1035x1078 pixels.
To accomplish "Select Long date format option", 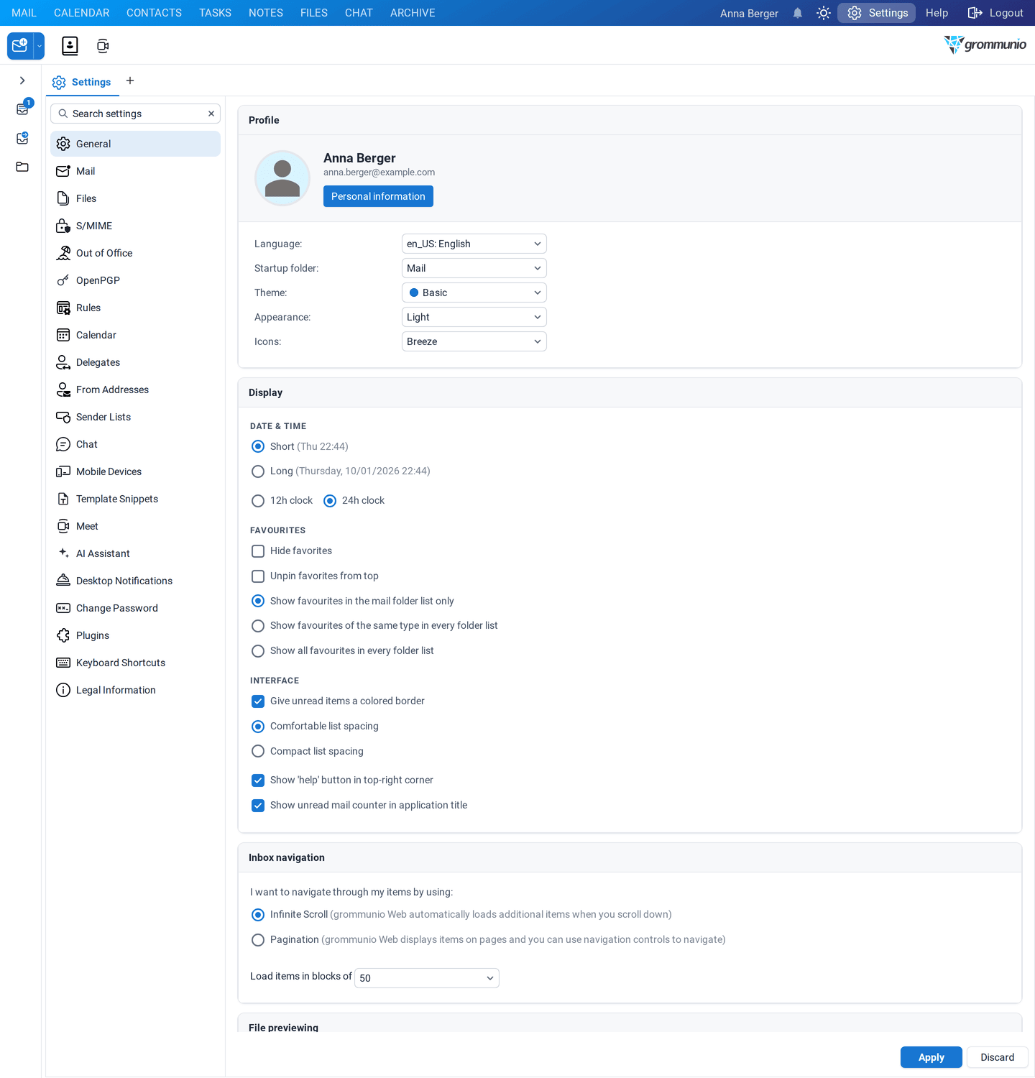I will click(258, 471).
